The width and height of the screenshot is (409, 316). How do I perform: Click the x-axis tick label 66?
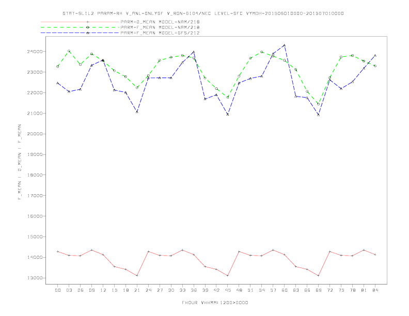click(x=307, y=290)
